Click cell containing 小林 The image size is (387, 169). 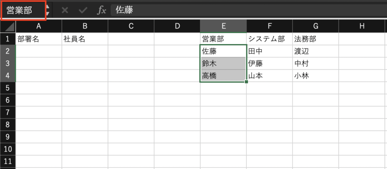pos(315,76)
